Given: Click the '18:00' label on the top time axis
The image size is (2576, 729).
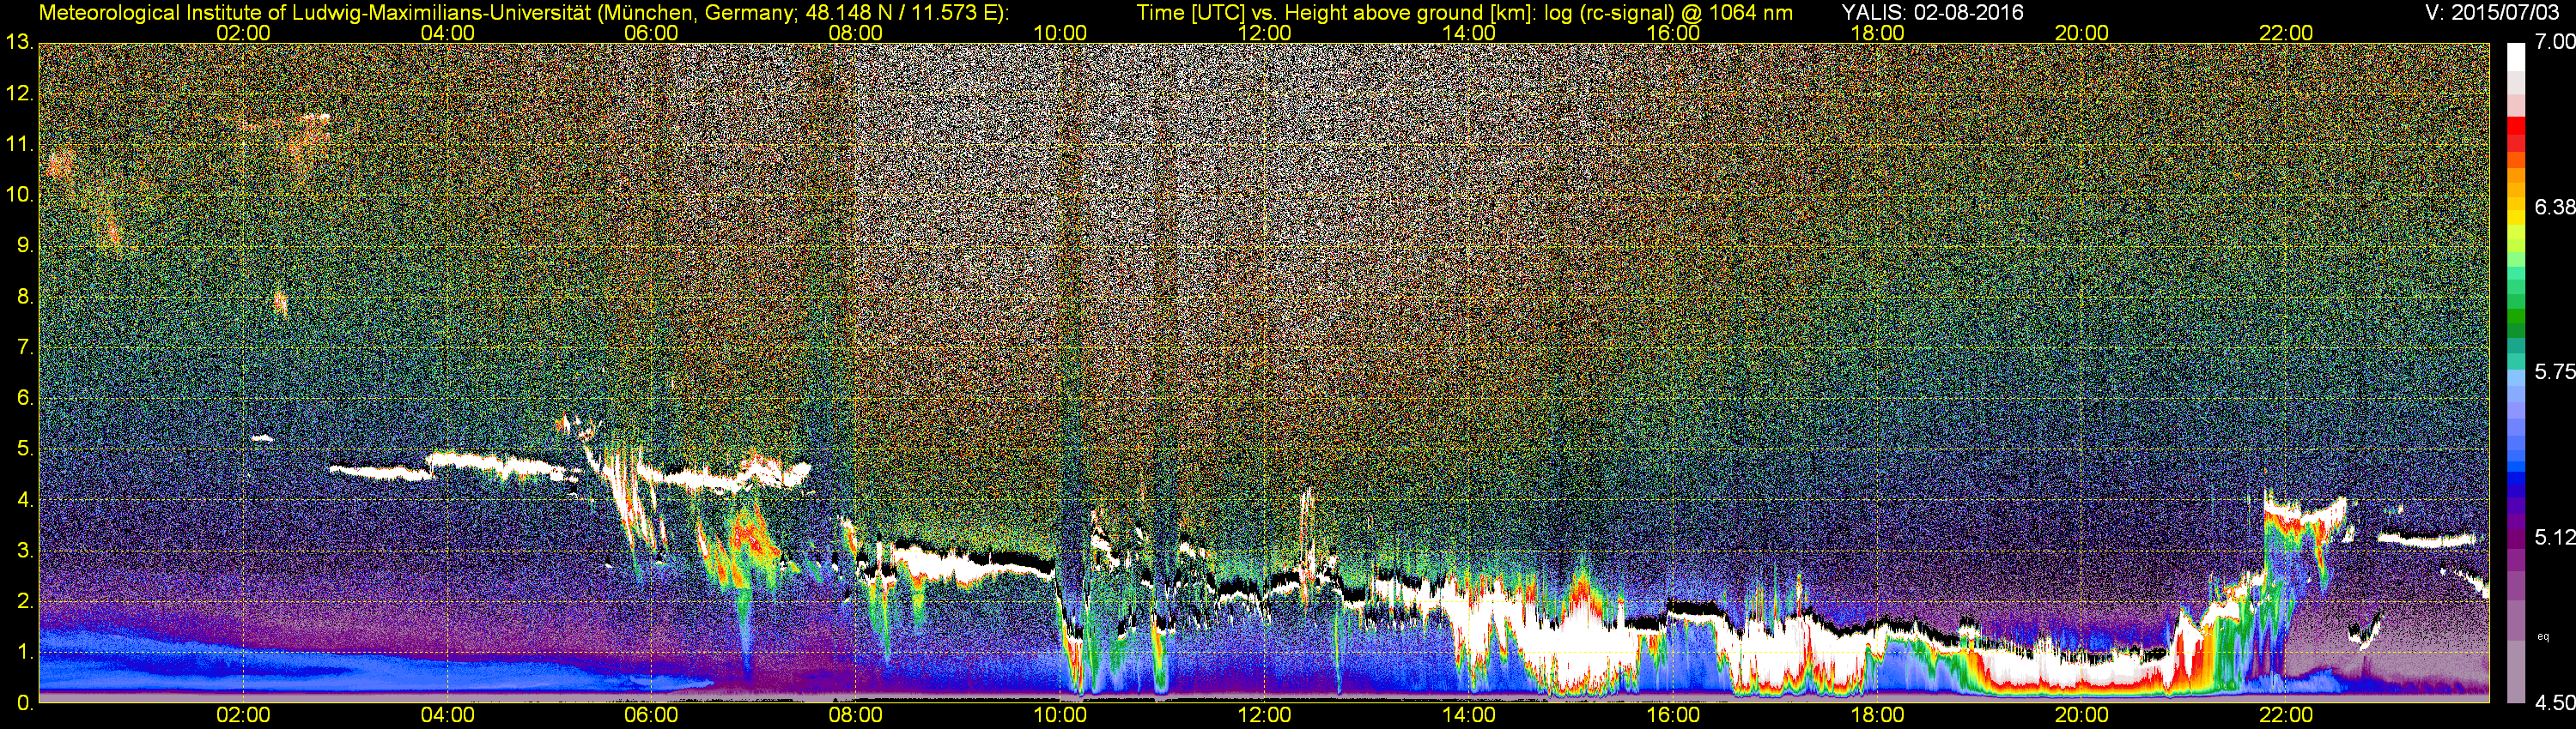Looking at the screenshot, I should tap(1877, 33).
